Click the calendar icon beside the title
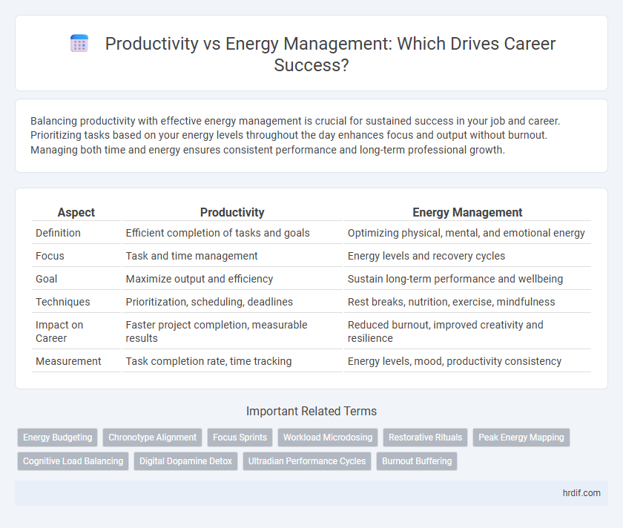Viewport: 623px width, 528px height. 79,43
